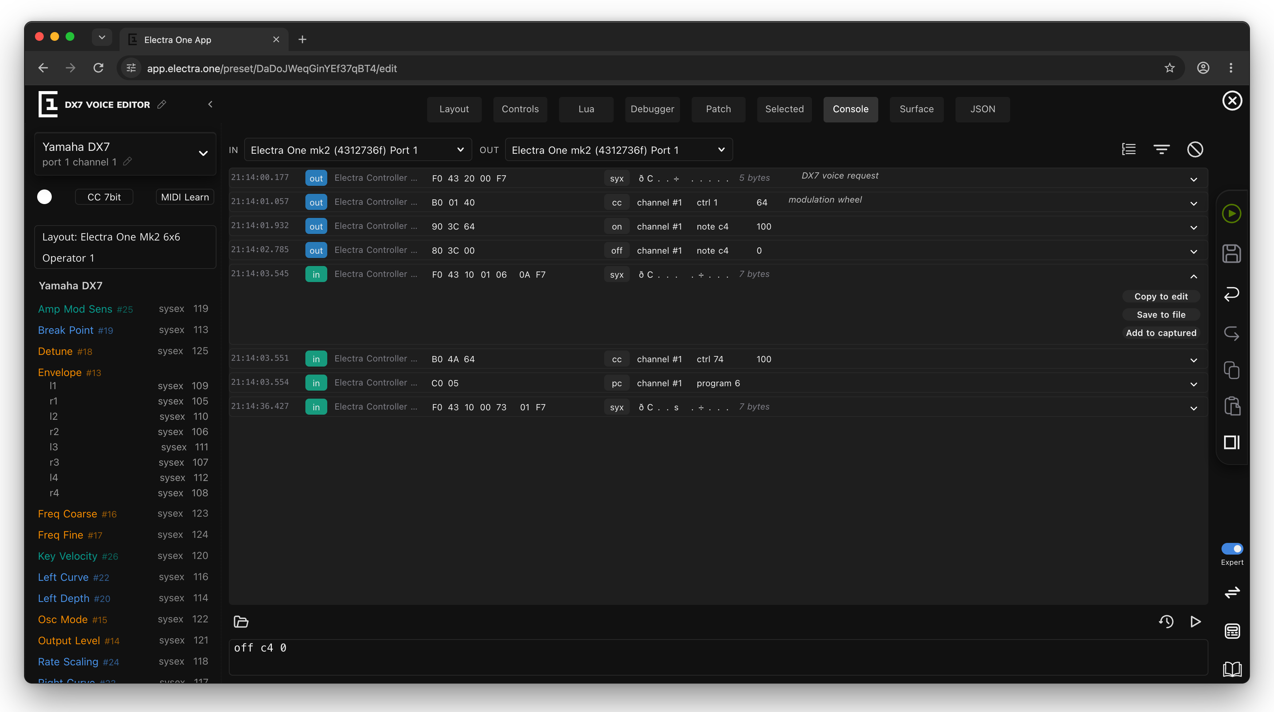Screen dimensions: 1274x712
Task: Expand the 21:14:36.427 sysex row
Action: click(x=1193, y=408)
